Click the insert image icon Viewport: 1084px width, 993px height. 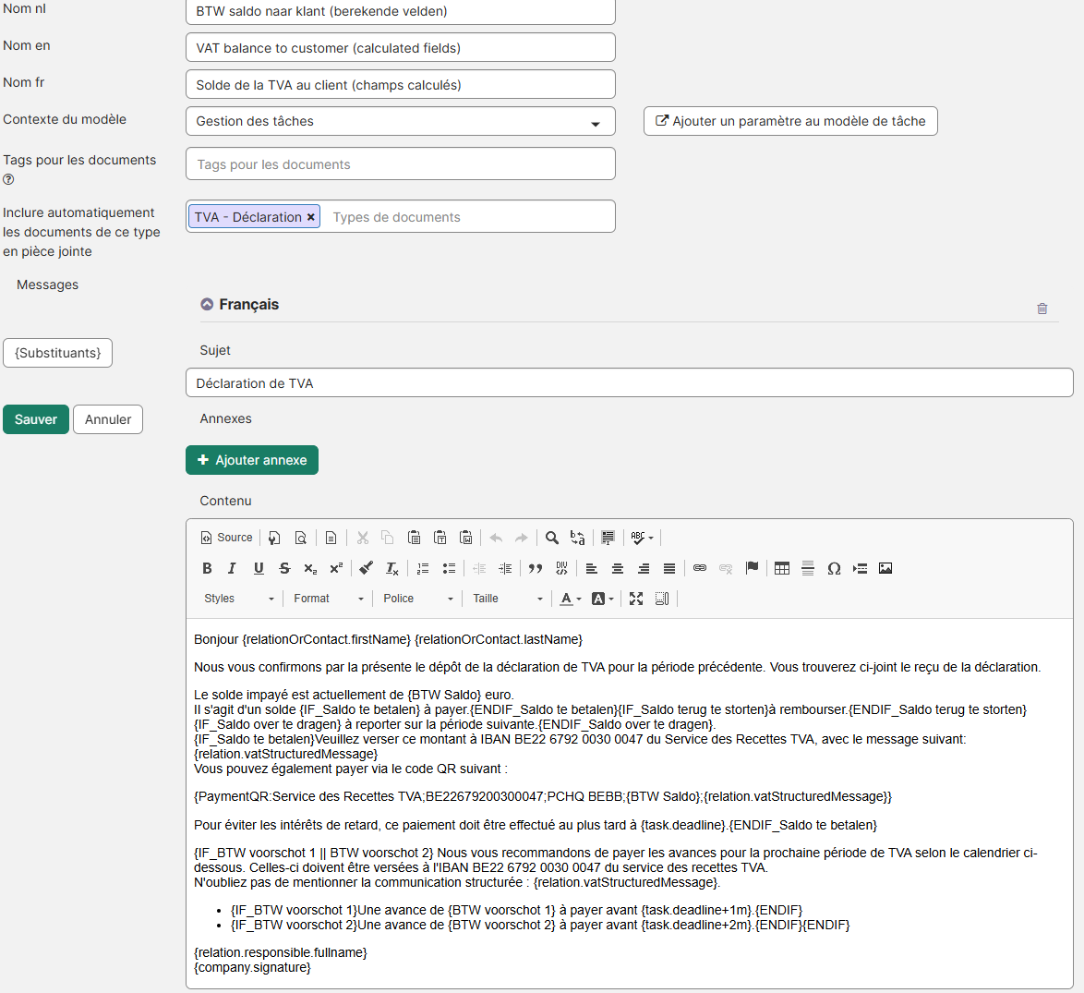pyautogui.click(x=885, y=568)
